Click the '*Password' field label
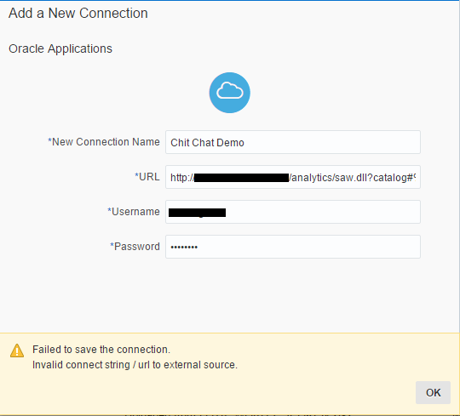Viewport: 460px width, 416px height. click(x=135, y=247)
